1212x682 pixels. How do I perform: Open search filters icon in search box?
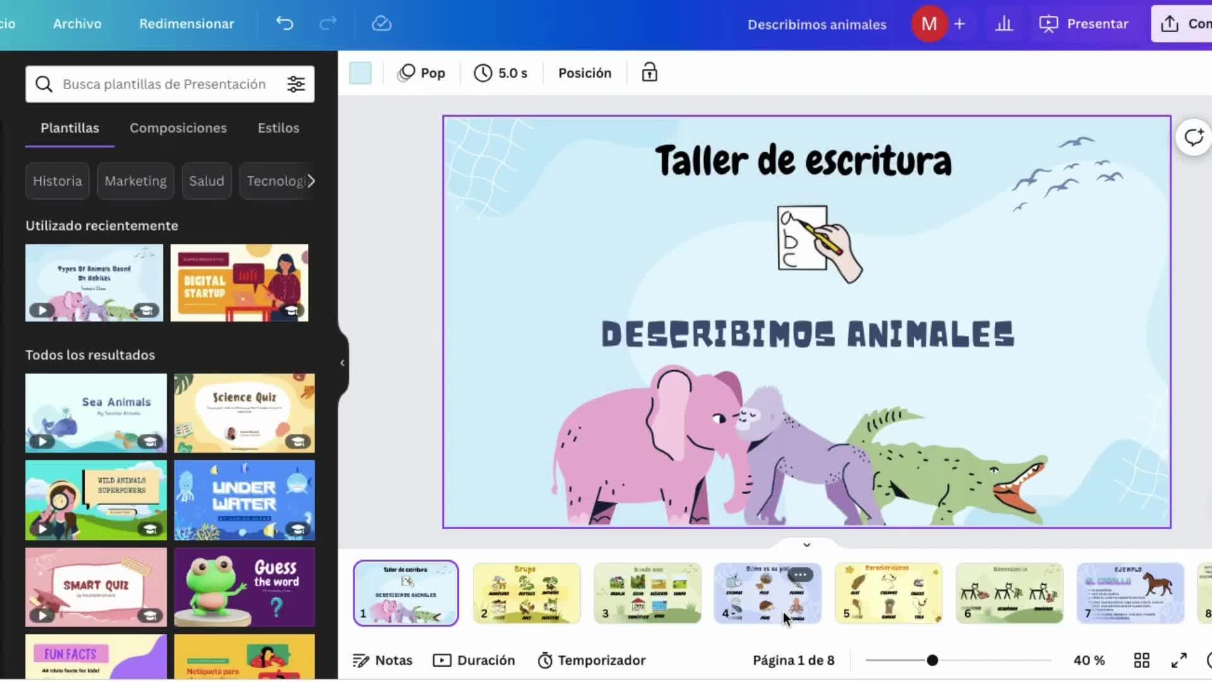[x=296, y=84]
